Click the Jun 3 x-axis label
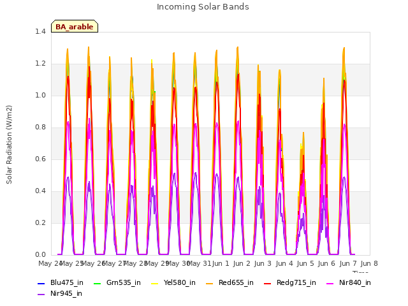This screenshot has width=408, height=306. (263, 263)
